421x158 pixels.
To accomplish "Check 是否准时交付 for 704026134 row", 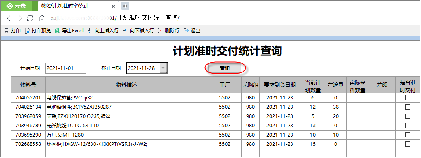I will 408,107.
